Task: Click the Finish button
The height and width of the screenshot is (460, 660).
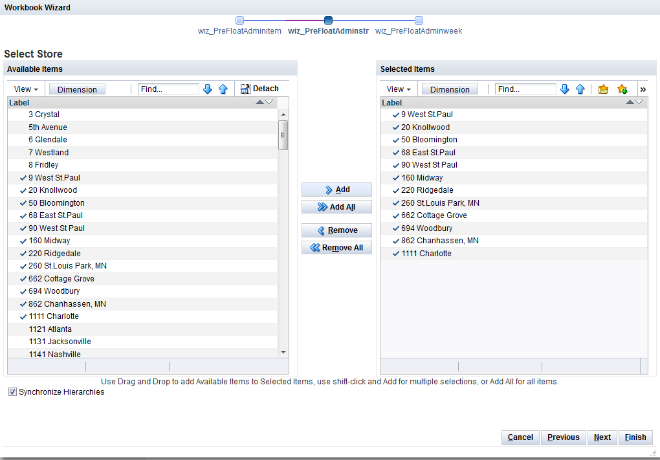Action: tap(635, 437)
